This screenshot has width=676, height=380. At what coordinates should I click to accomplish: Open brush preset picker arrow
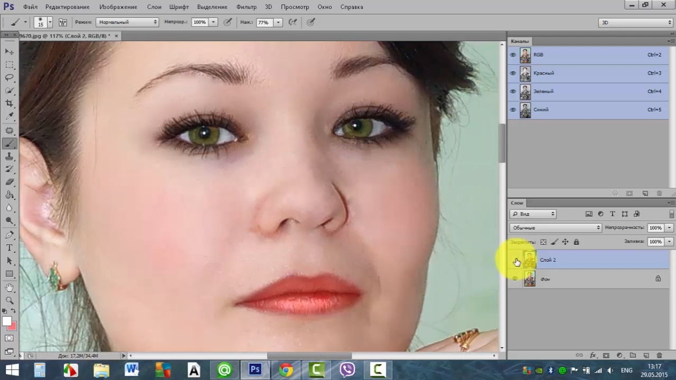pos(50,22)
